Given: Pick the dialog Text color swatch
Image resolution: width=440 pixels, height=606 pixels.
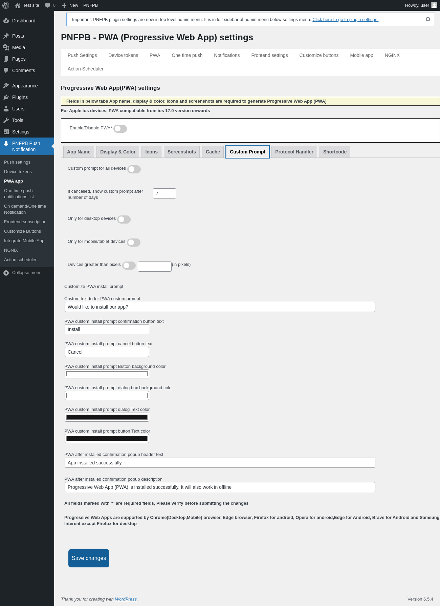Looking at the screenshot, I should (107, 417).
